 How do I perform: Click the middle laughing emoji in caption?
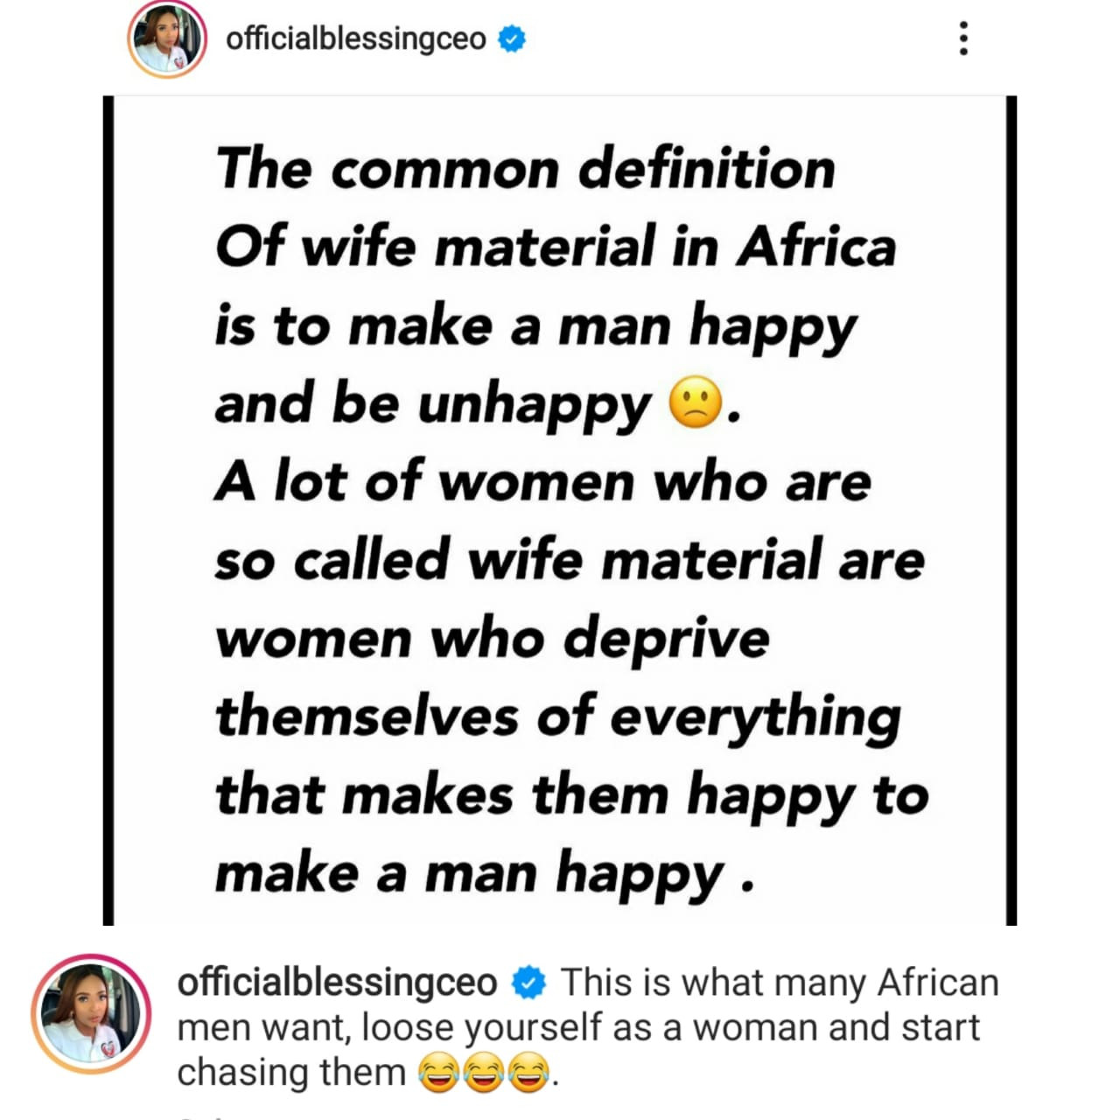pos(485,1073)
